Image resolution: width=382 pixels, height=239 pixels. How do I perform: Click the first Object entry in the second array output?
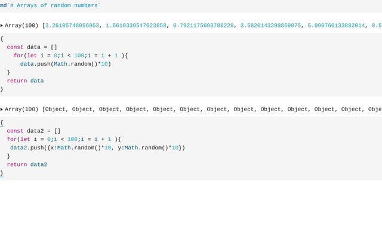tap(56, 109)
